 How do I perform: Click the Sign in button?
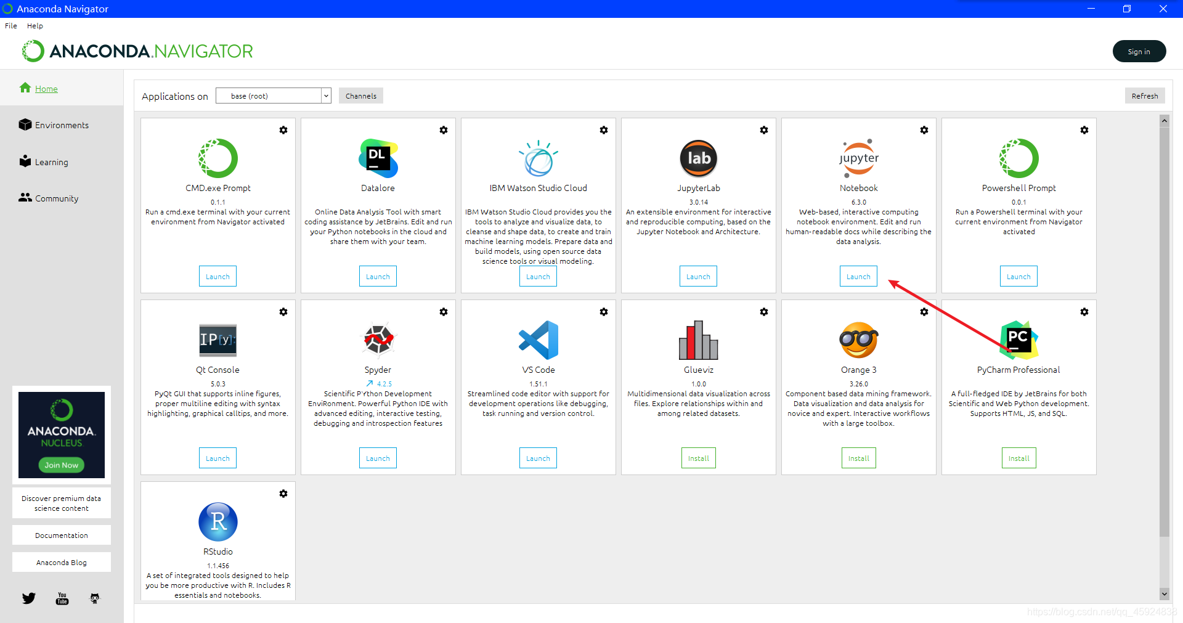tap(1139, 51)
